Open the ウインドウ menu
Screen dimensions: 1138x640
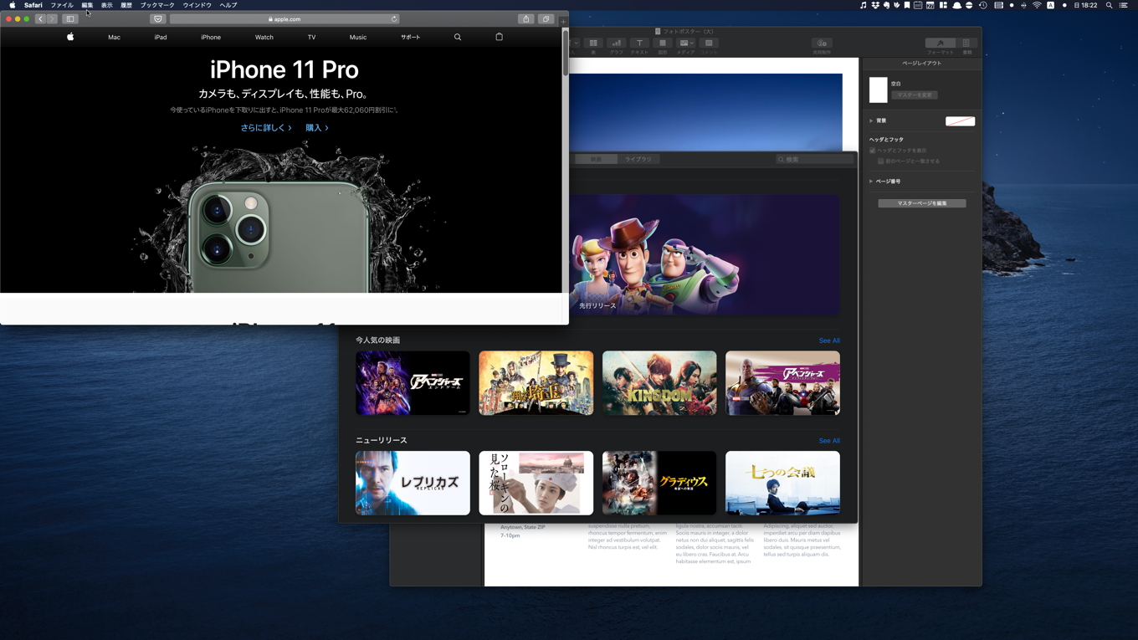pyautogui.click(x=197, y=5)
